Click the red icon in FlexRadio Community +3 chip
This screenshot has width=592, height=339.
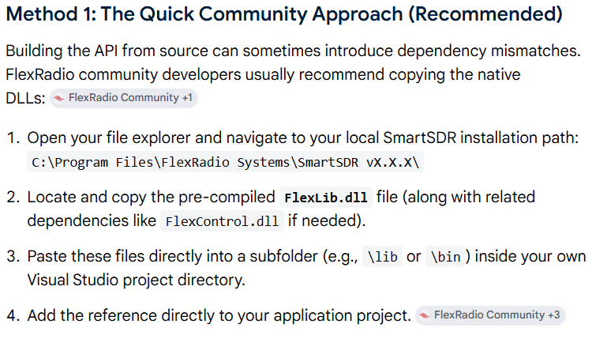click(425, 315)
